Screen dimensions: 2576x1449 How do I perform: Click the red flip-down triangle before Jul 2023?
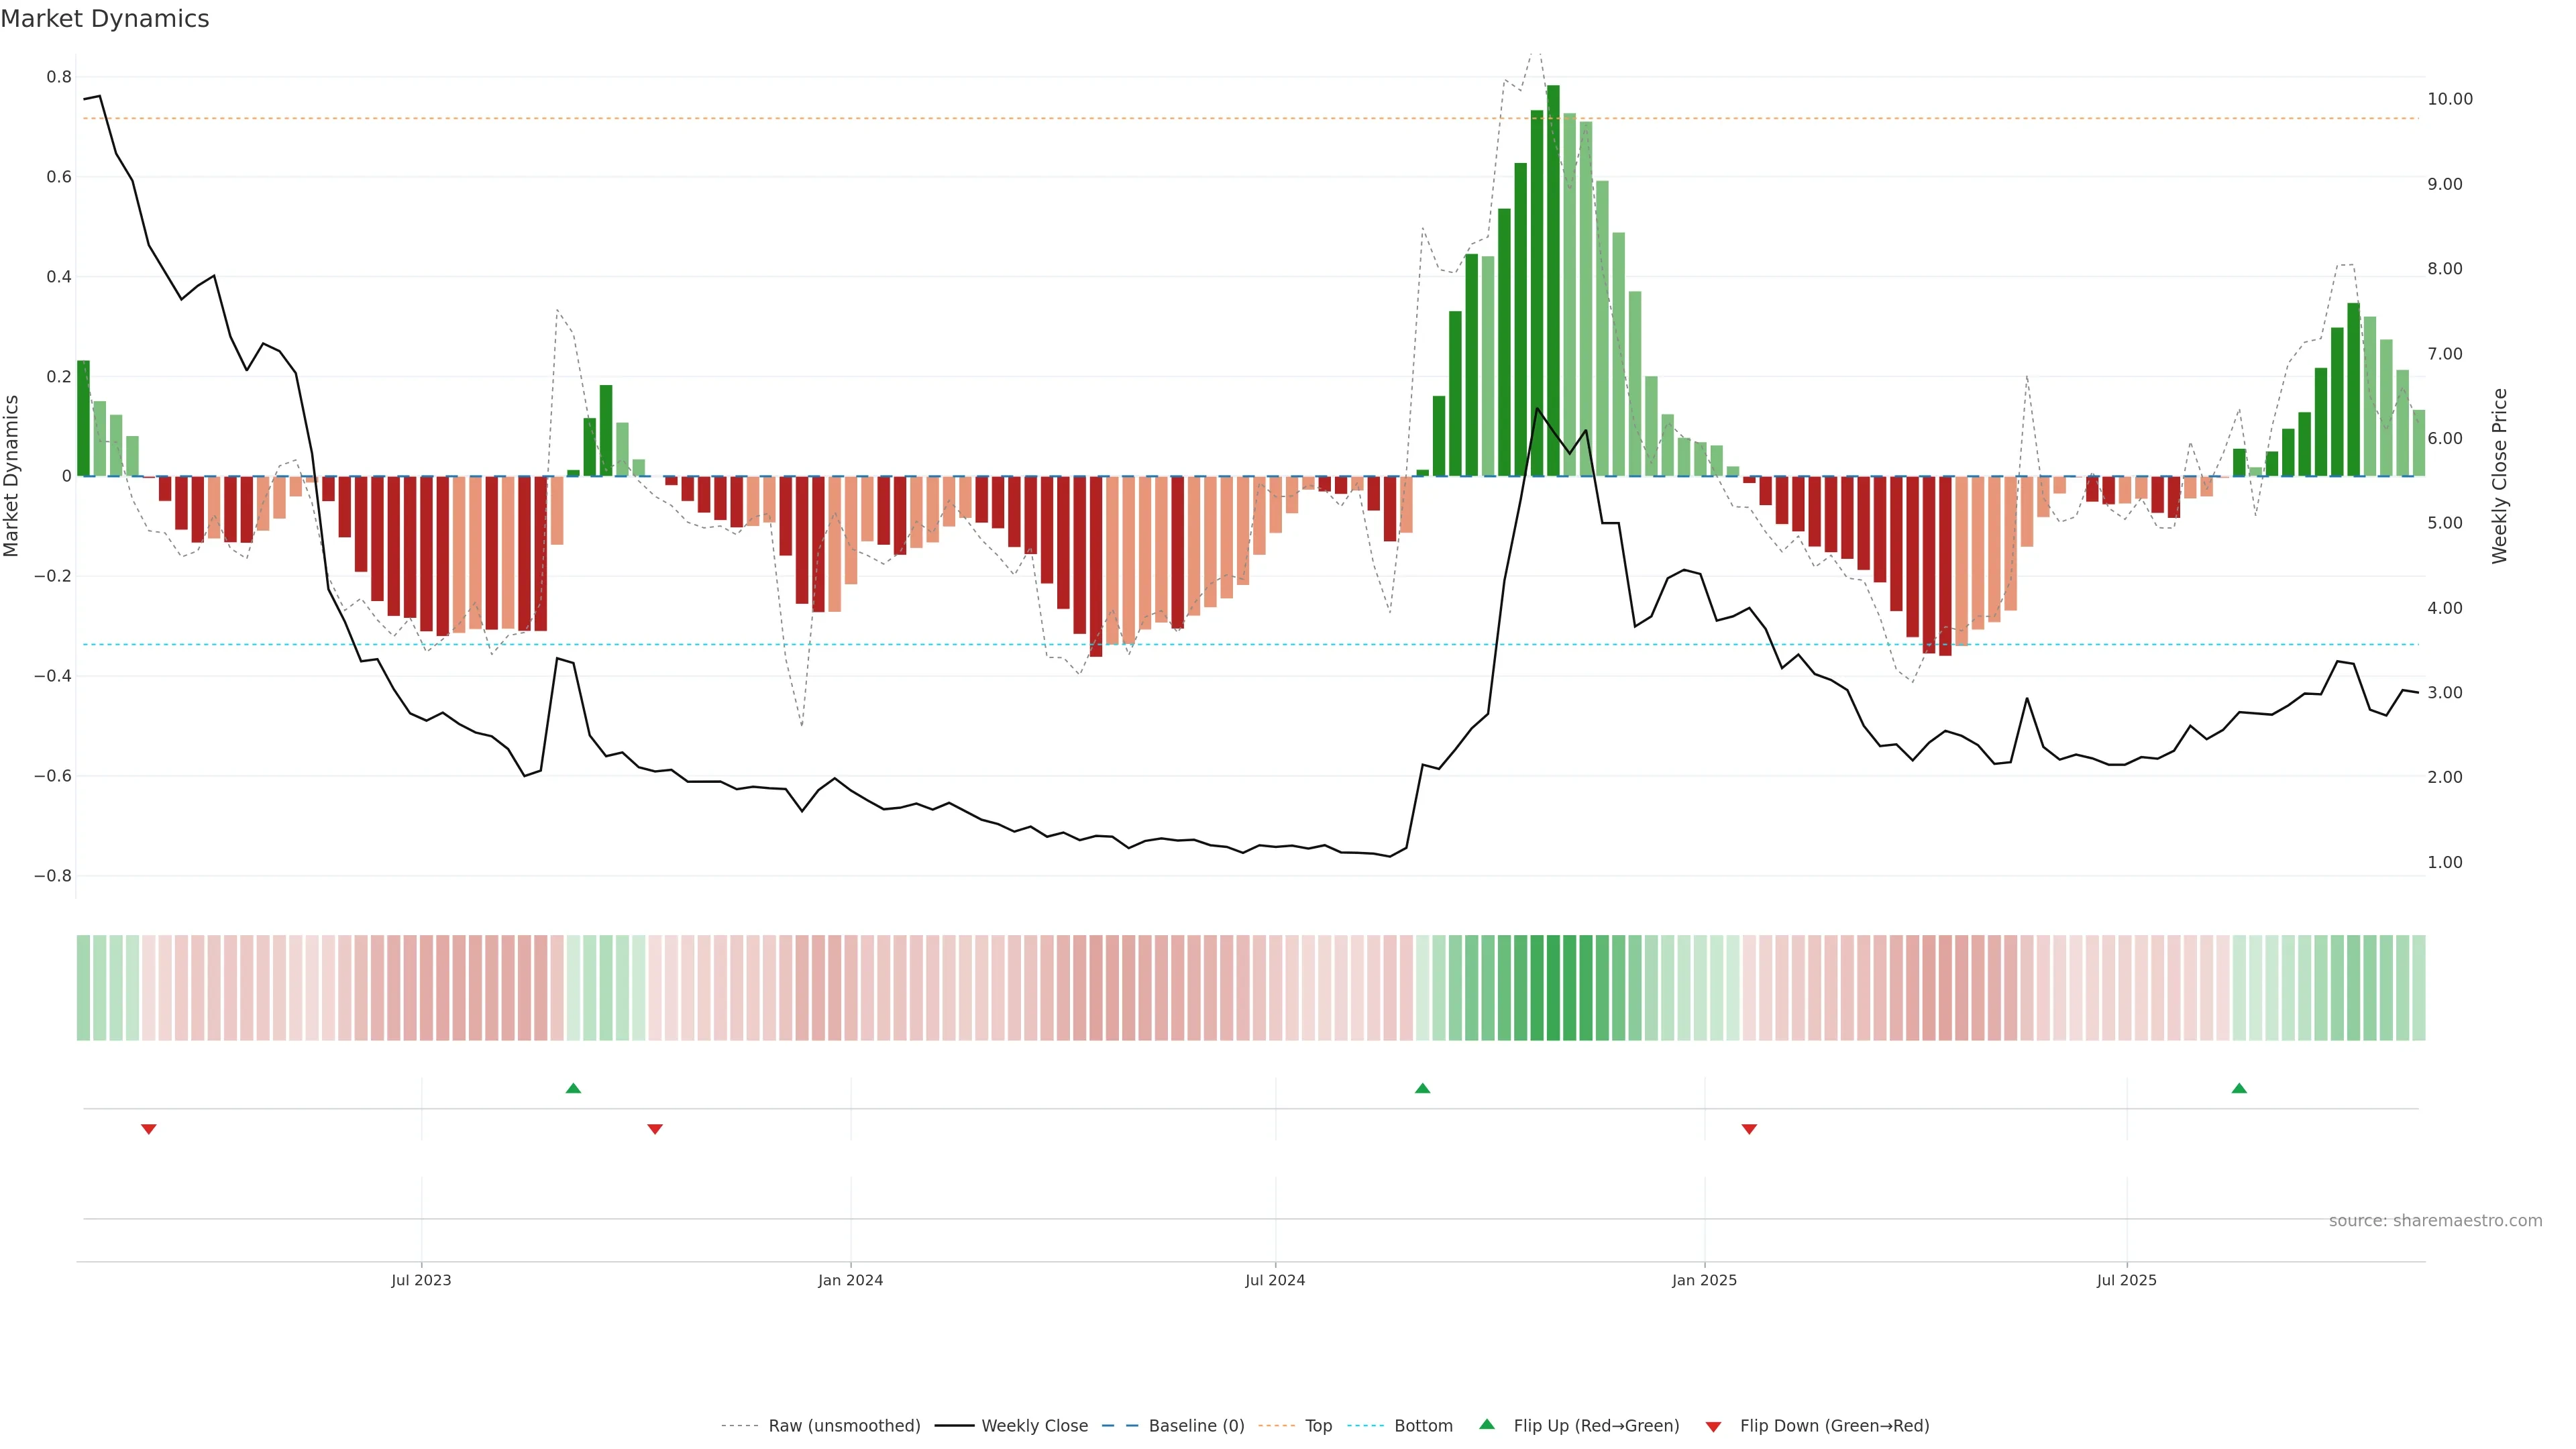tap(148, 1129)
